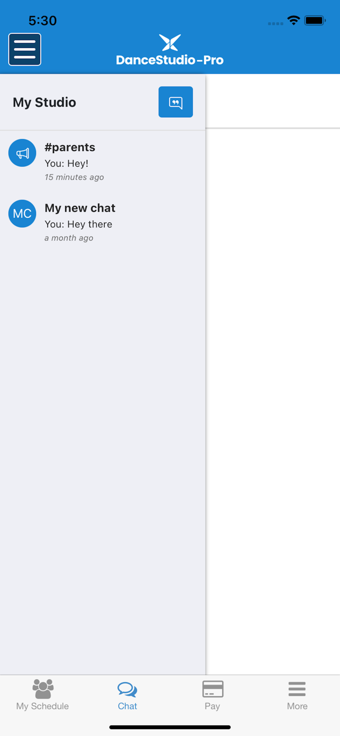Switch to the My Schedule tab
The width and height of the screenshot is (340, 736).
pos(43,695)
